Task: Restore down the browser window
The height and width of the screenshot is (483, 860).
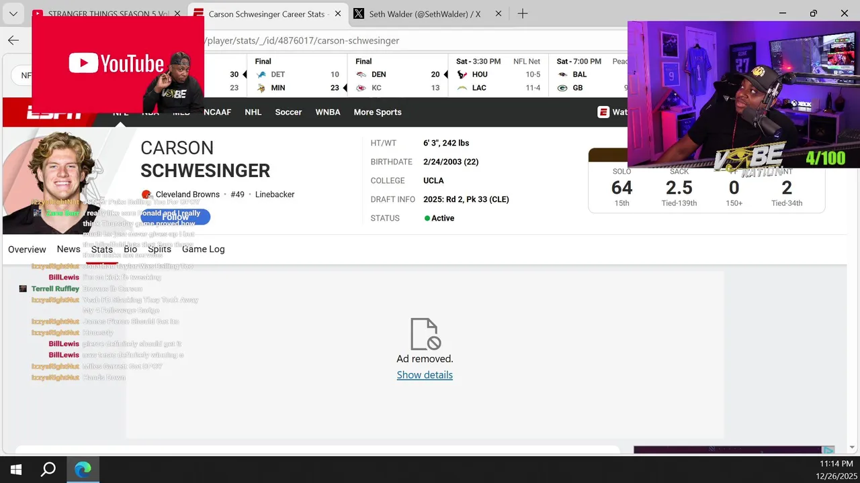Action: (x=813, y=13)
